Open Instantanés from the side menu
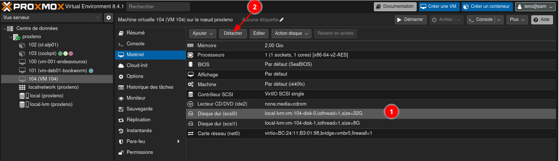 139,131
